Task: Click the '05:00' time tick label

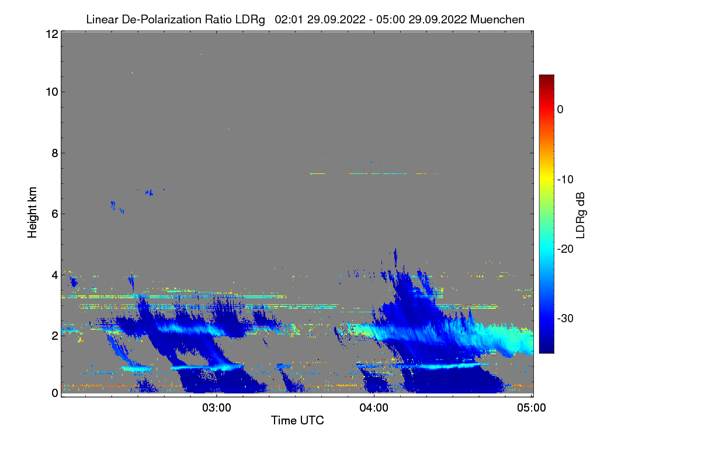Action: (532, 408)
